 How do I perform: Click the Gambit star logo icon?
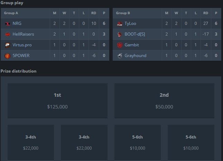(120, 45)
